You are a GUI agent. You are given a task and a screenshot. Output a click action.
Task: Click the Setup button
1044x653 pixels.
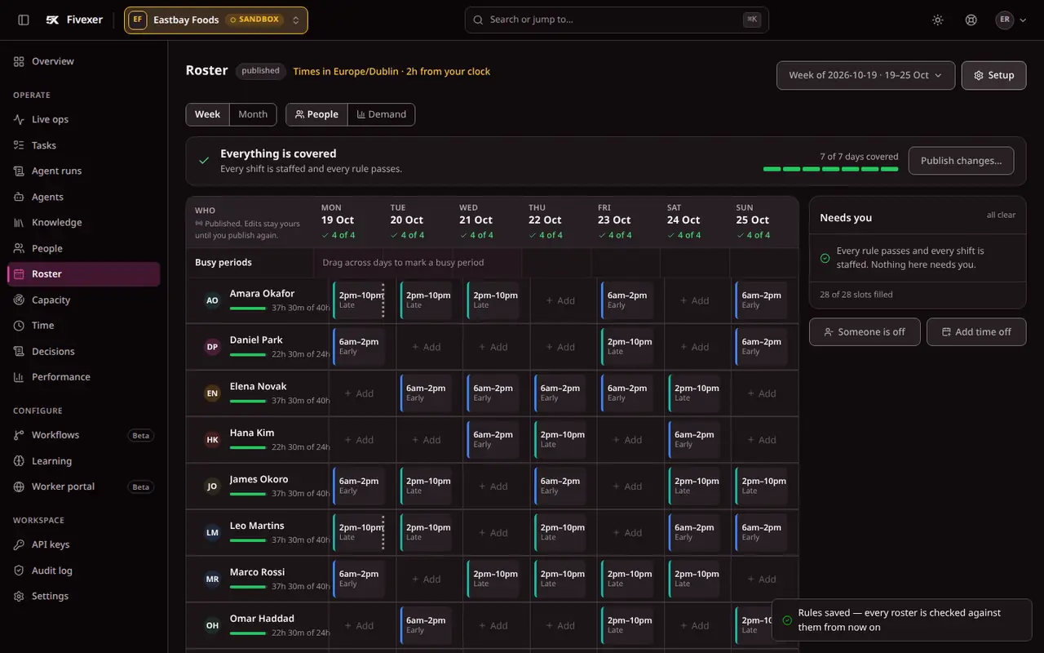click(x=993, y=75)
